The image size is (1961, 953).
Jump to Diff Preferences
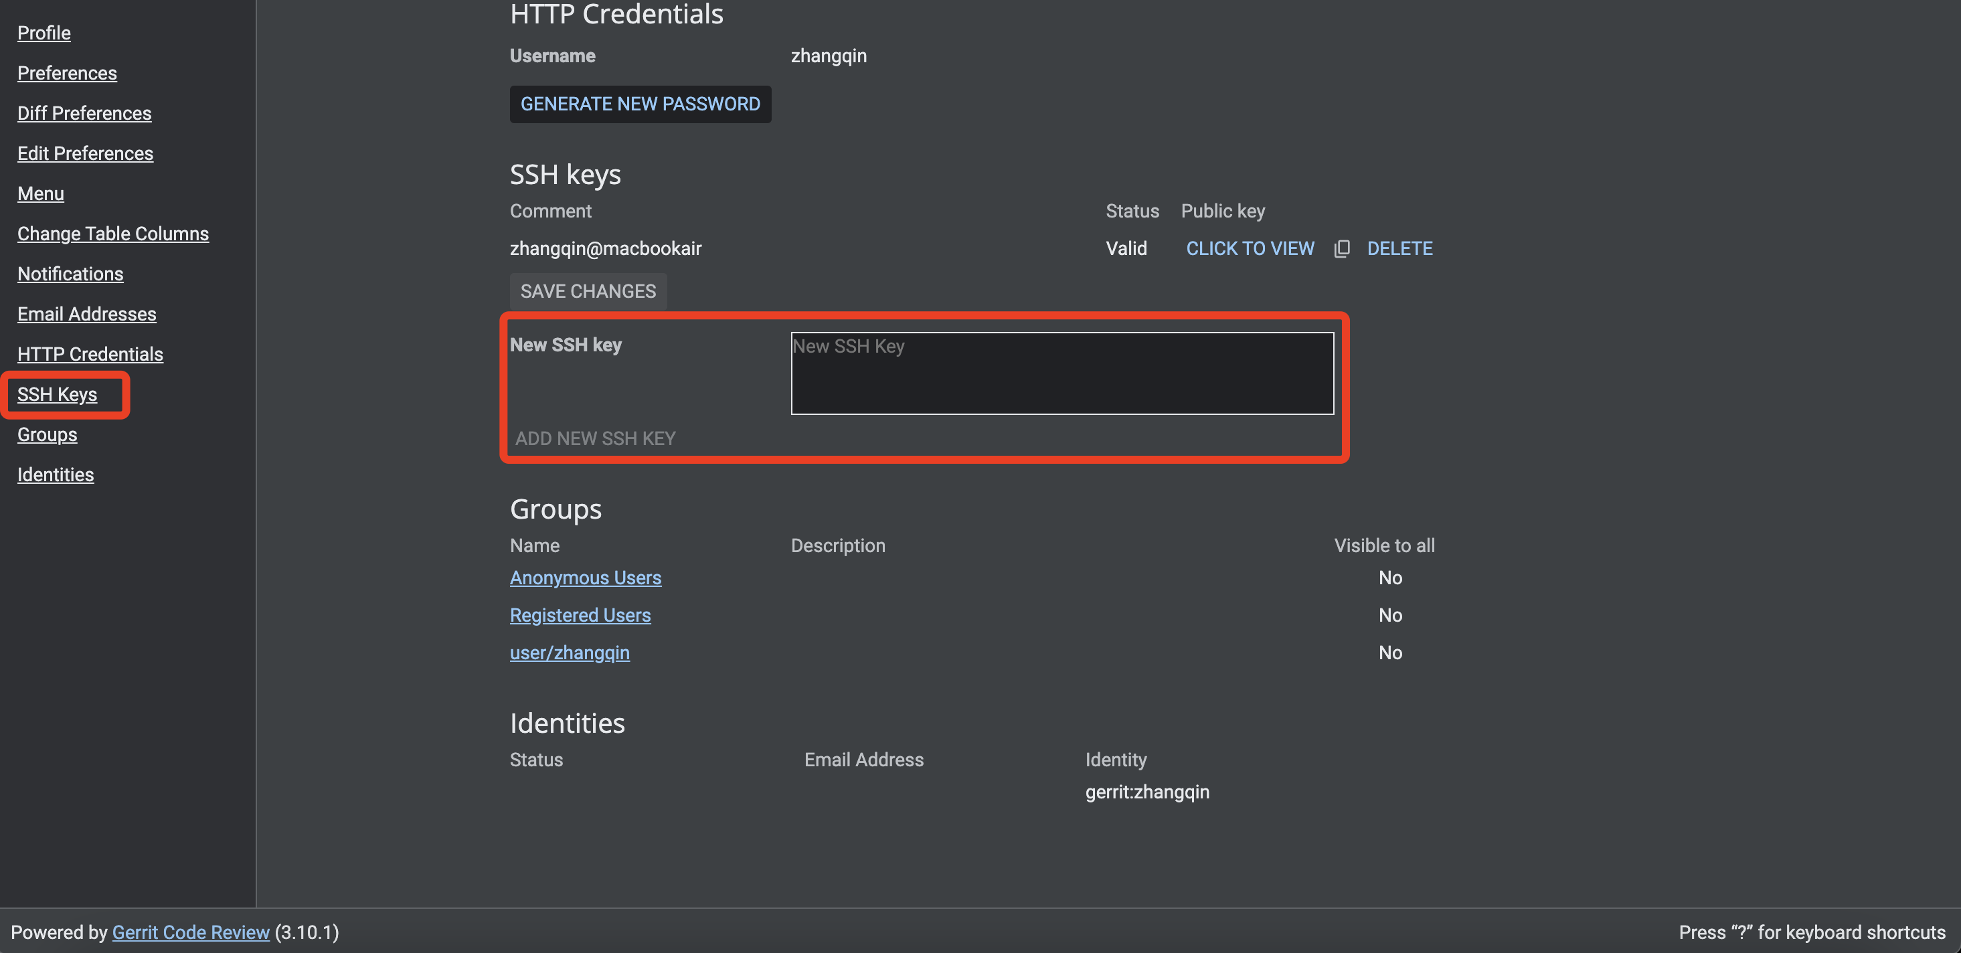click(x=84, y=113)
